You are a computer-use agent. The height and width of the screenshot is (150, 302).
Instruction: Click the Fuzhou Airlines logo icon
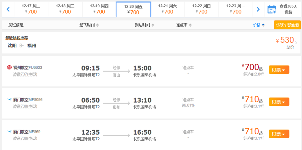coord(9,67)
